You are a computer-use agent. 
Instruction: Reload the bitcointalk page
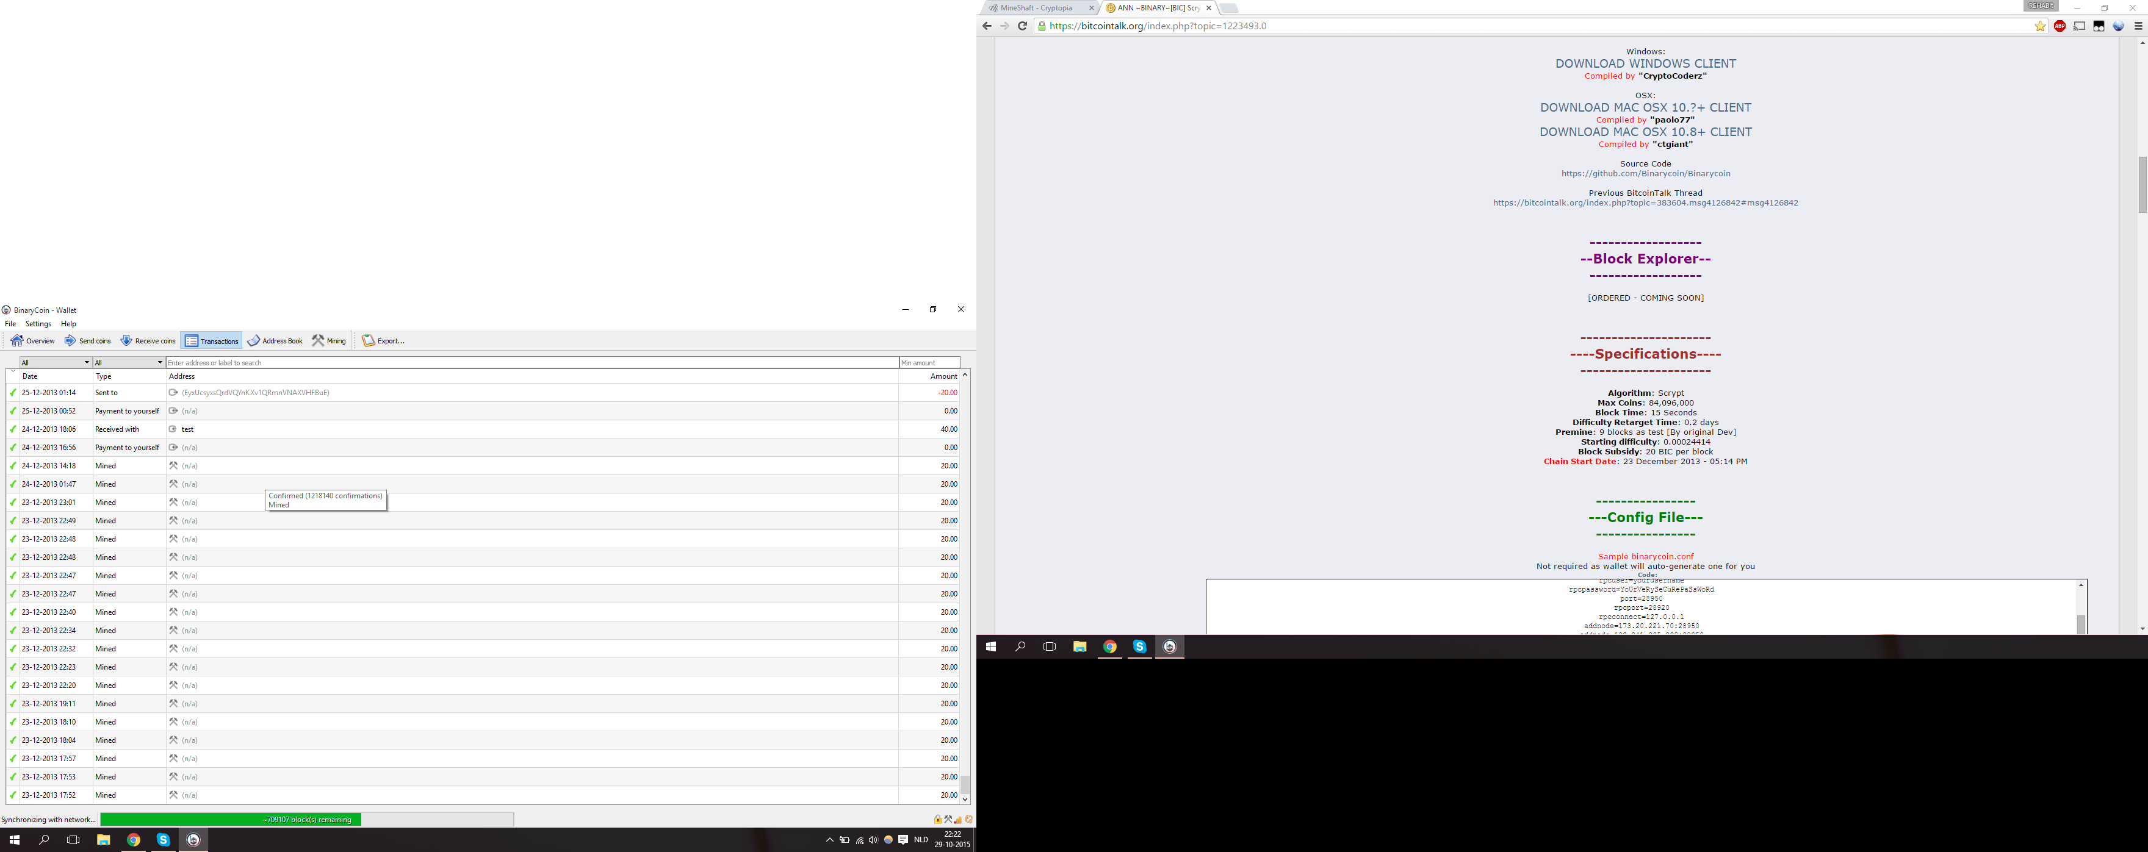click(x=1022, y=26)
